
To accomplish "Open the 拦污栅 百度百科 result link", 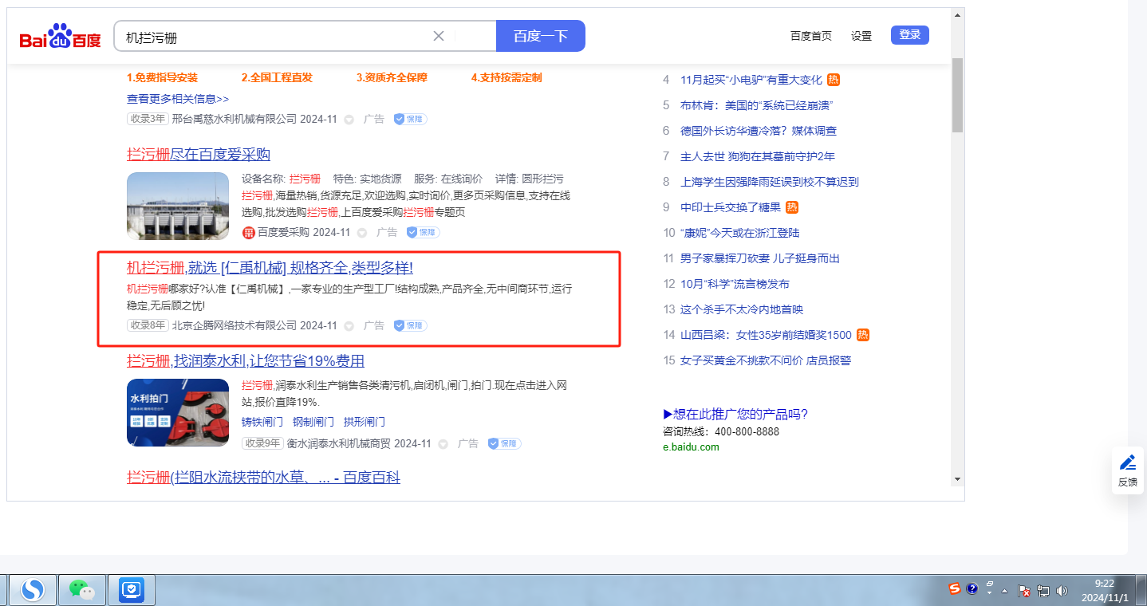I will pos(263,477).
